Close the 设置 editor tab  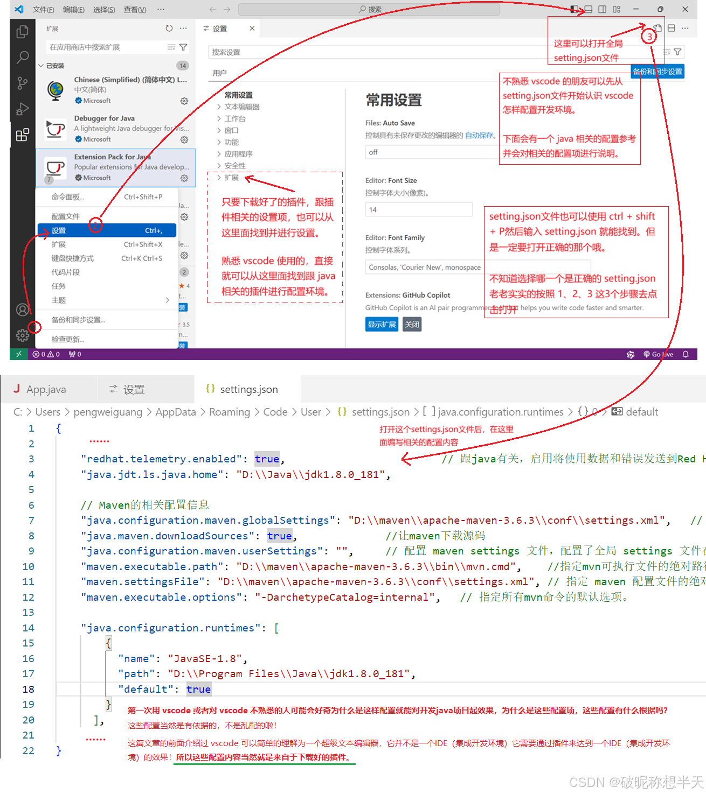252,28
